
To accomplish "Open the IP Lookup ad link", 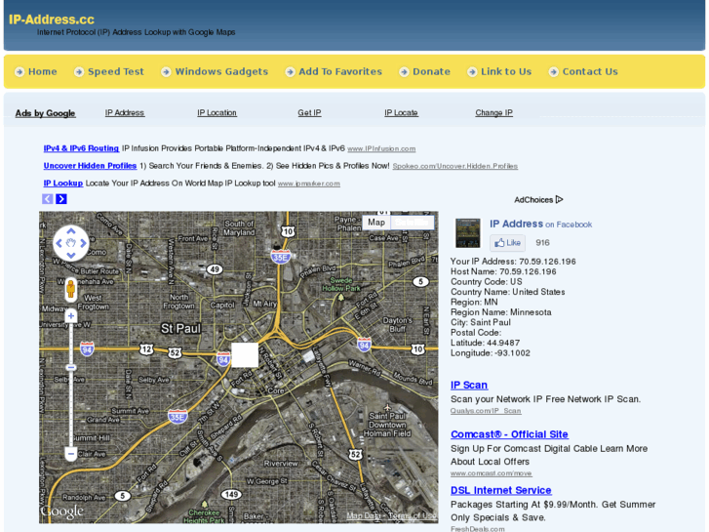I will coord(62,183).
